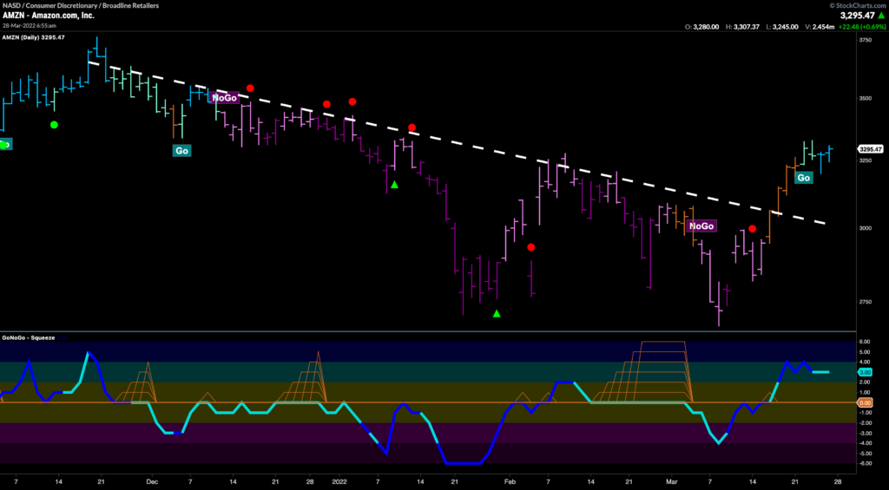Click the green dot signal near left edge

[54, 125]
